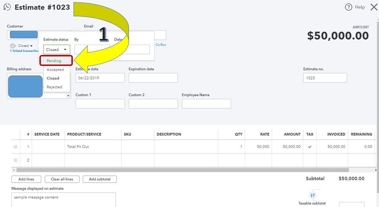Click the tax swap arrows icon
Screen dimensions: 379x207
[313, 195]
